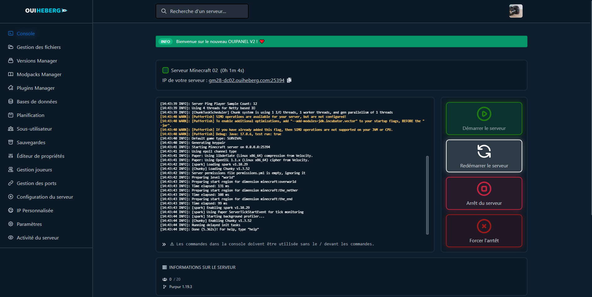Click the Gestion des fichiers folder icon

point(11,47)
